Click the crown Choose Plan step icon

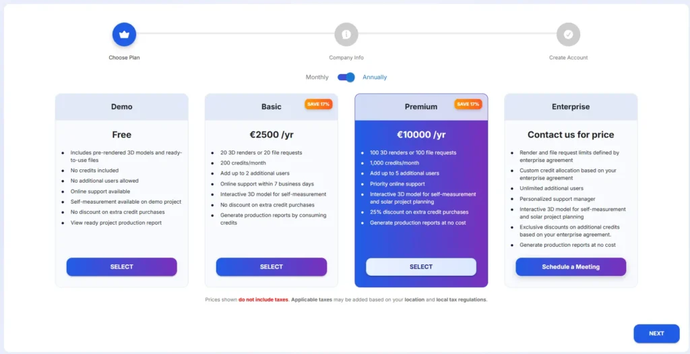124,34
